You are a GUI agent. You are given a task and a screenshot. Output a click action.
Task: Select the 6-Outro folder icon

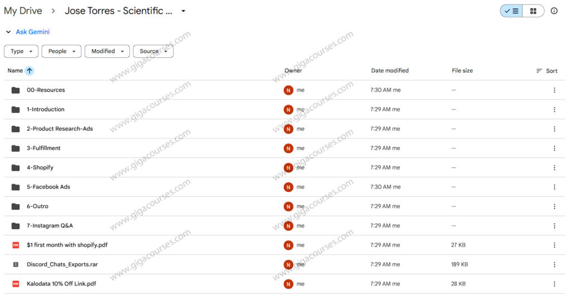[15, 206]
